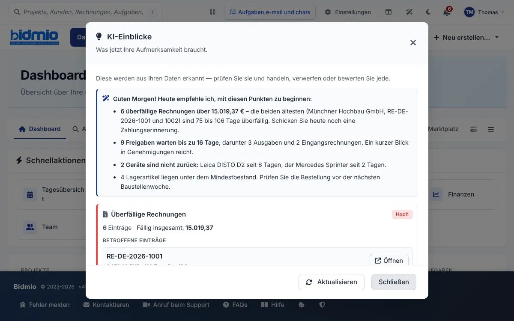The image size is (514, 321).
Task: Click the search magnifier tab next to Dashboard
Action: 75,129
